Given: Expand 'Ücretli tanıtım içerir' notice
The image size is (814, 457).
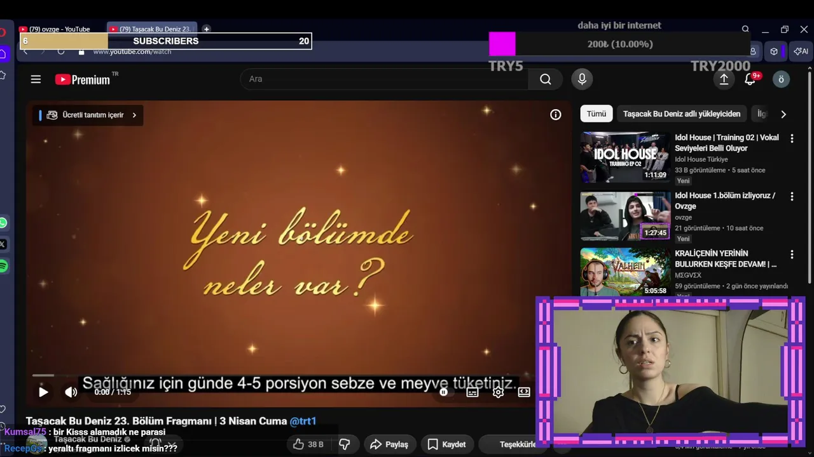Looking at the screenshot, I should (x=88, y=115).
